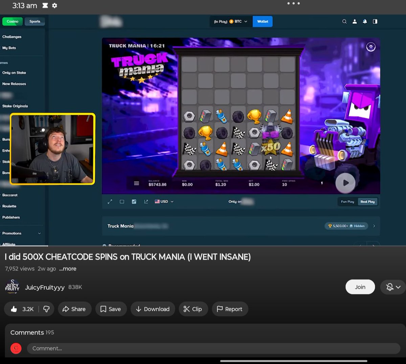The height and width of the screenshot is (364, 406).
Task: Select the Casino tab
Action: 13,21
